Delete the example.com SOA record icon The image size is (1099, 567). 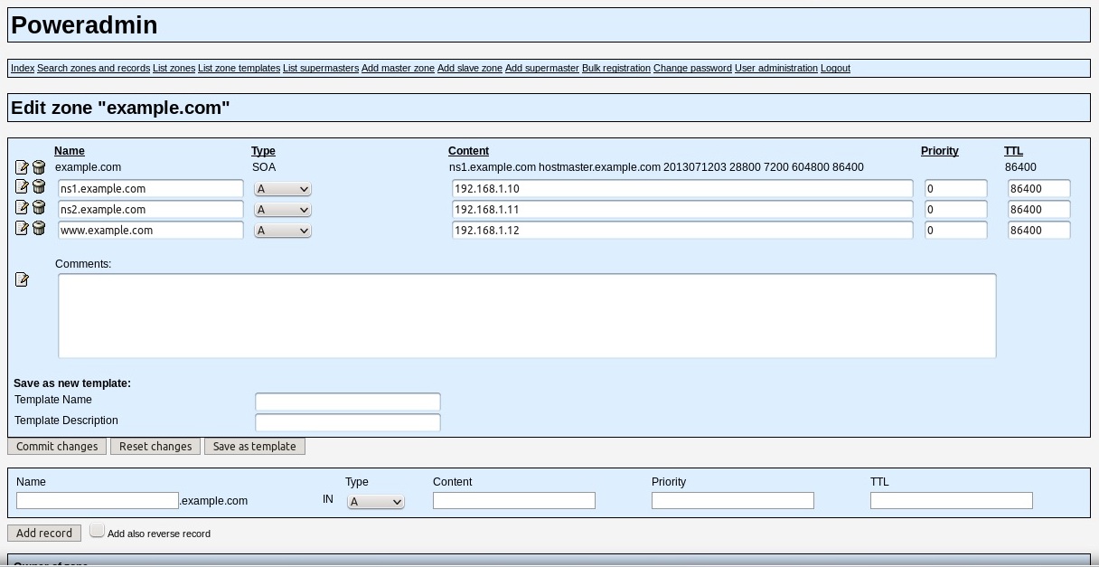pyautogui.click(x=39, y=167)
